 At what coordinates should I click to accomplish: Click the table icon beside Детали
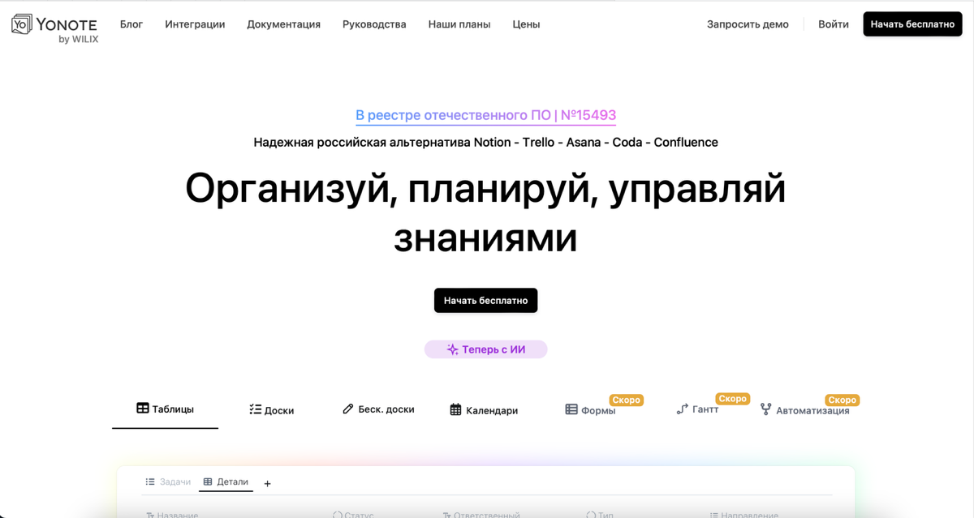[x=208, y=482]
